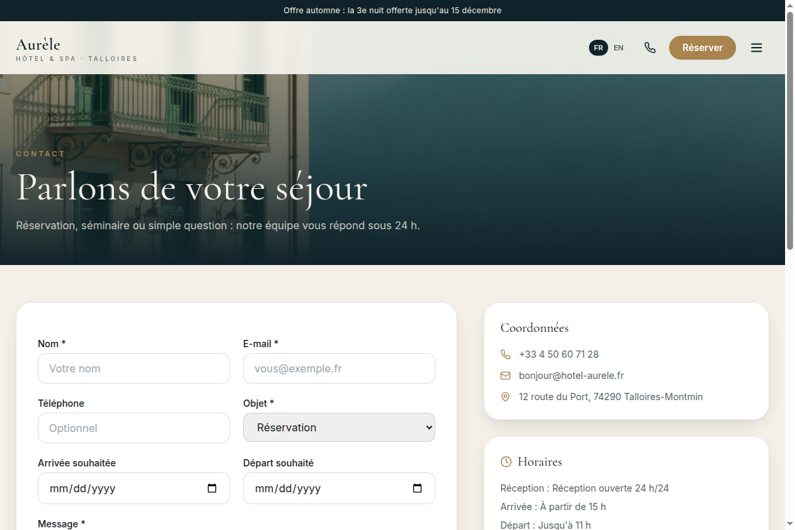The width and height of the screenshot is (795, 530).
Task: Open calendar picker for Départ souhaité
Action: point(417,488)
